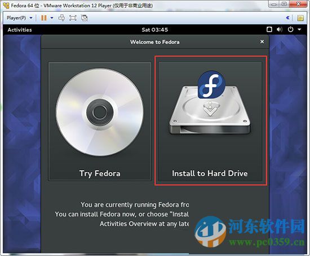Image resolution: width=310 pixels, height=256 pixels.
Task: Enter full screen mode icon
Action: [x=73, y=18]
